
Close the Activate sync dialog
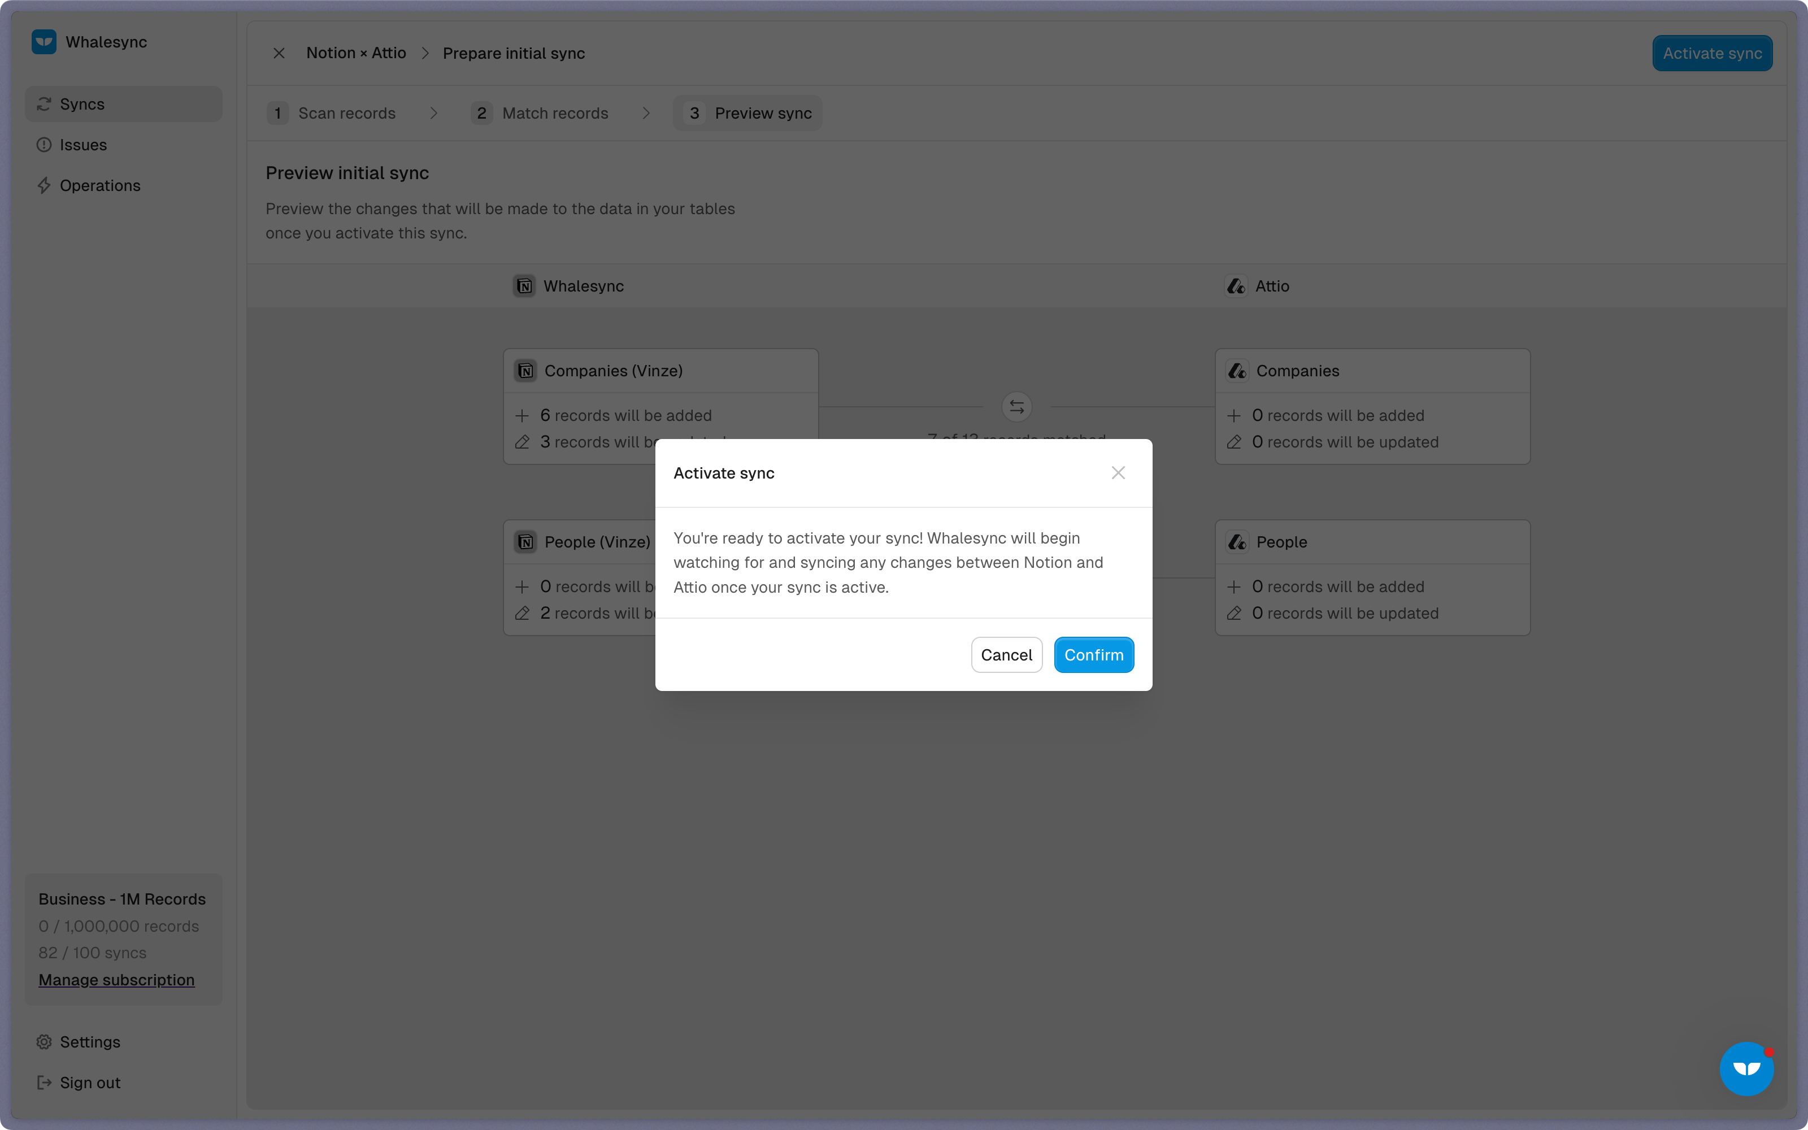click(1118, 472)
